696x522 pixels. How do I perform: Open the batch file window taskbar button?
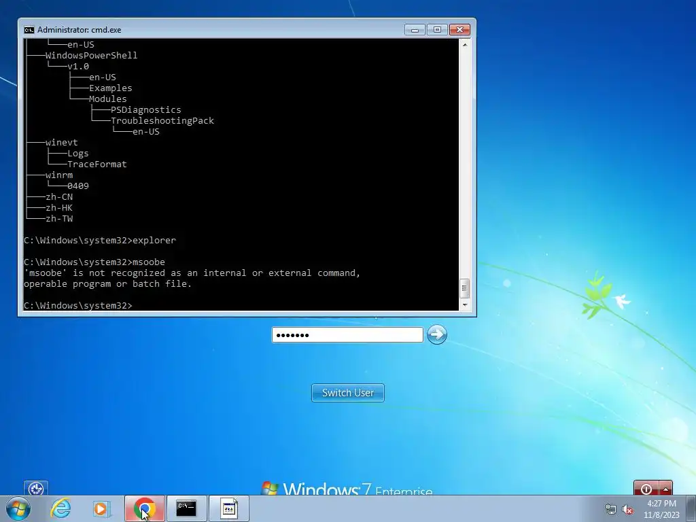[x=228, y=508]
